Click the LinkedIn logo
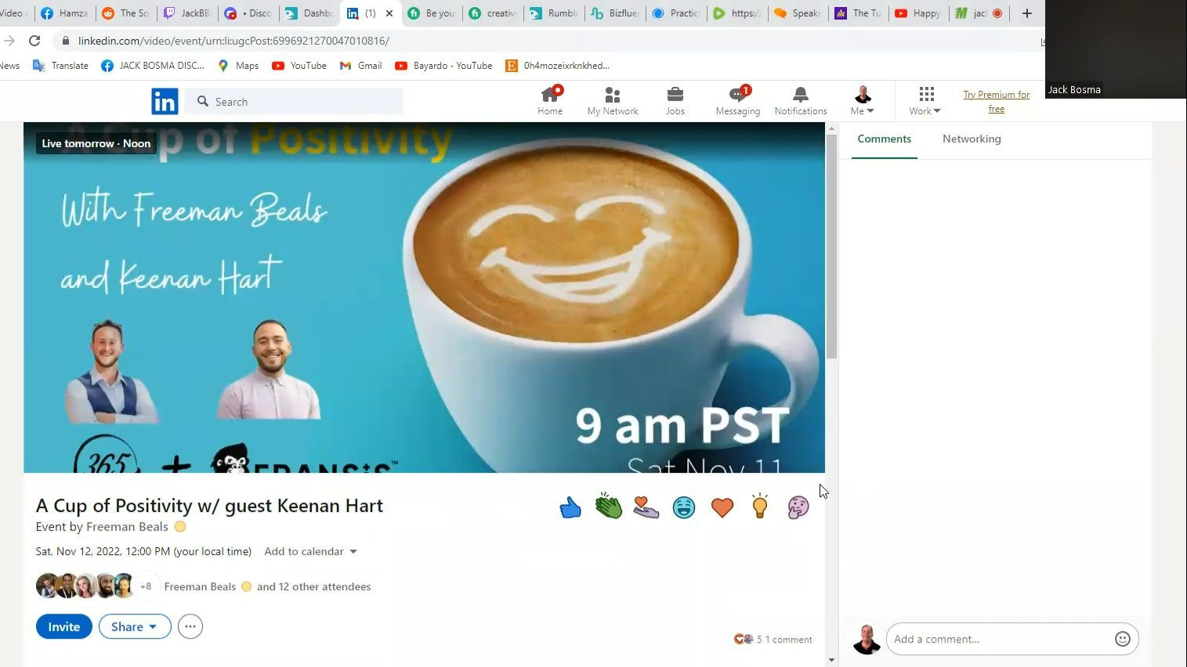Image resolution: width=1187 pixels, height=667 pixels. tap(165, 102)
